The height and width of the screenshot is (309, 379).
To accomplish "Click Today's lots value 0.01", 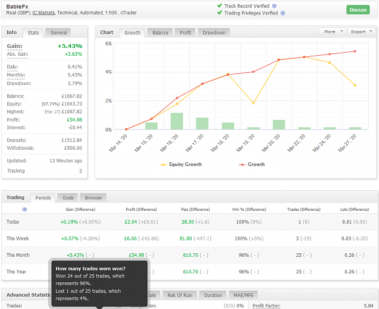I will (347, 222).
